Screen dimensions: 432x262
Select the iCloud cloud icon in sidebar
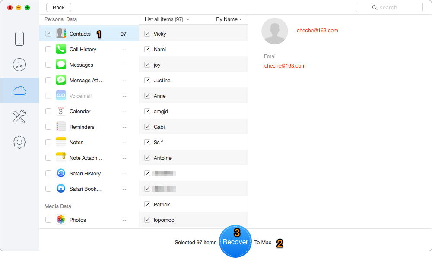[19, 90]
